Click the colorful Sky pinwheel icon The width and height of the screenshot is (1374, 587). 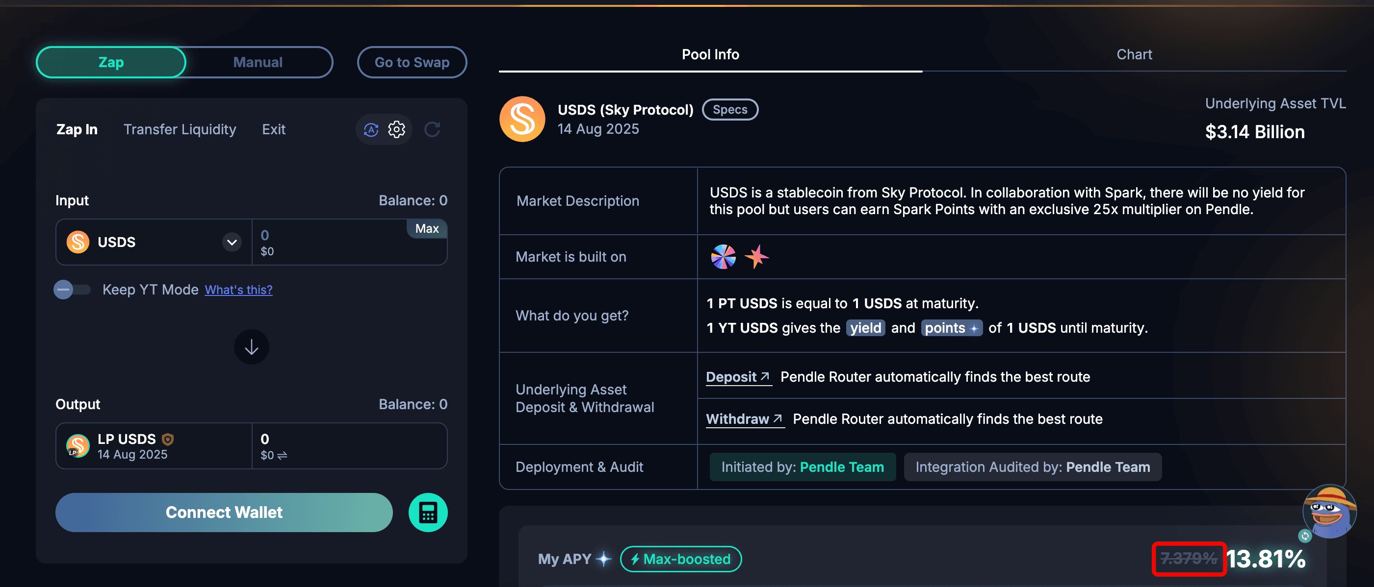[x=723, y=257]
